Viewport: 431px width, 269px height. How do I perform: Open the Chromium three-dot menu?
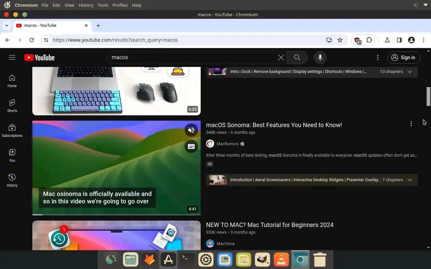click(x=424, y=40)
